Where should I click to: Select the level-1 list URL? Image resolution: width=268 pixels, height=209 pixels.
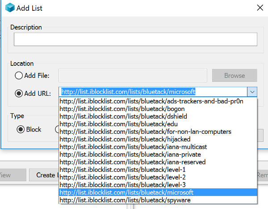coord(151,170)
